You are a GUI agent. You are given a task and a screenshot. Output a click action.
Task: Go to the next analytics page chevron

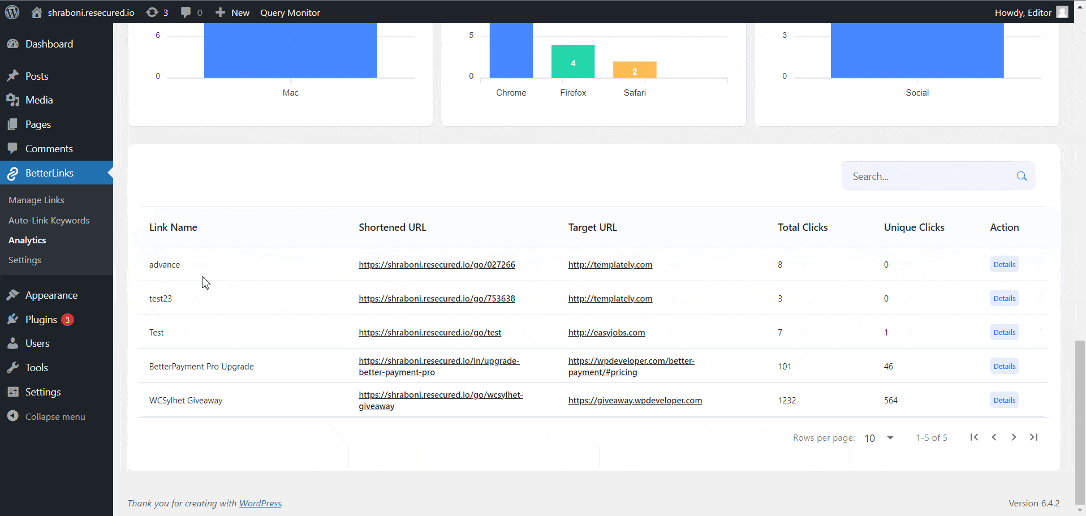coord(1014,437)
